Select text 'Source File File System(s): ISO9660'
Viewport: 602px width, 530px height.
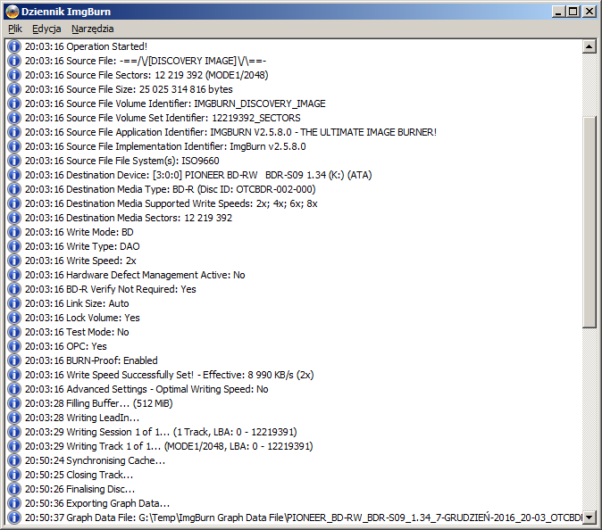click(142, 161)
